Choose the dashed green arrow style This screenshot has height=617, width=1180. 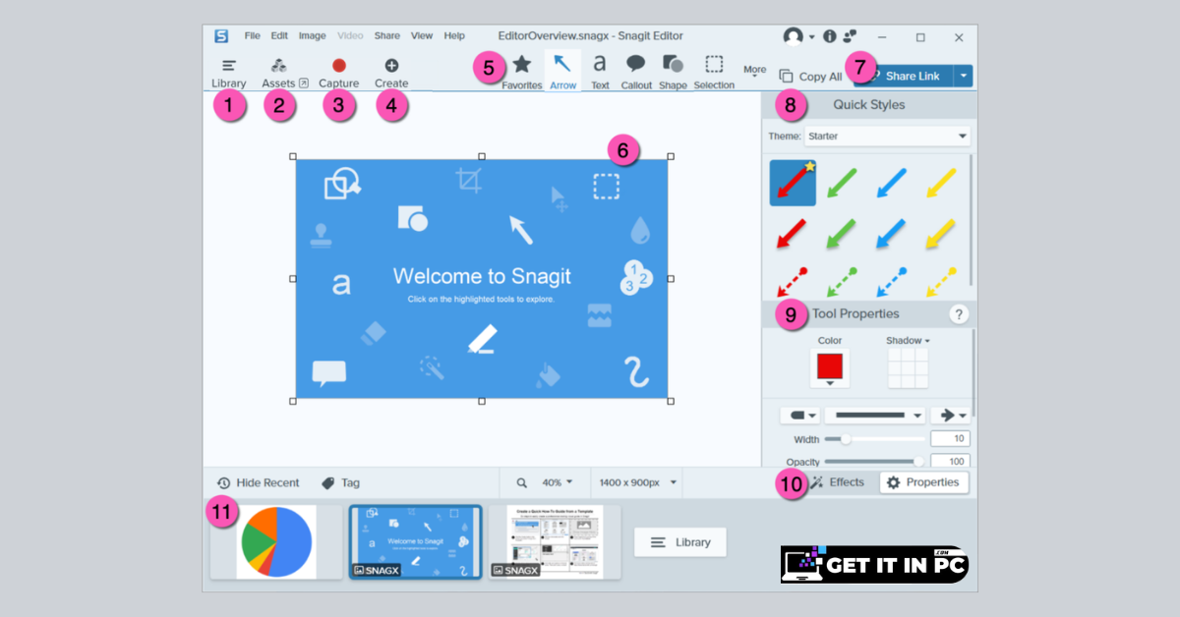click(843, 280)
